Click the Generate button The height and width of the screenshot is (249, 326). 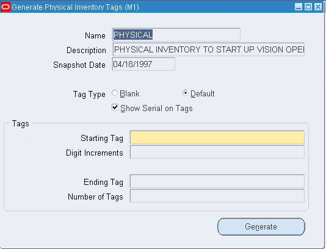pos(261,226)
